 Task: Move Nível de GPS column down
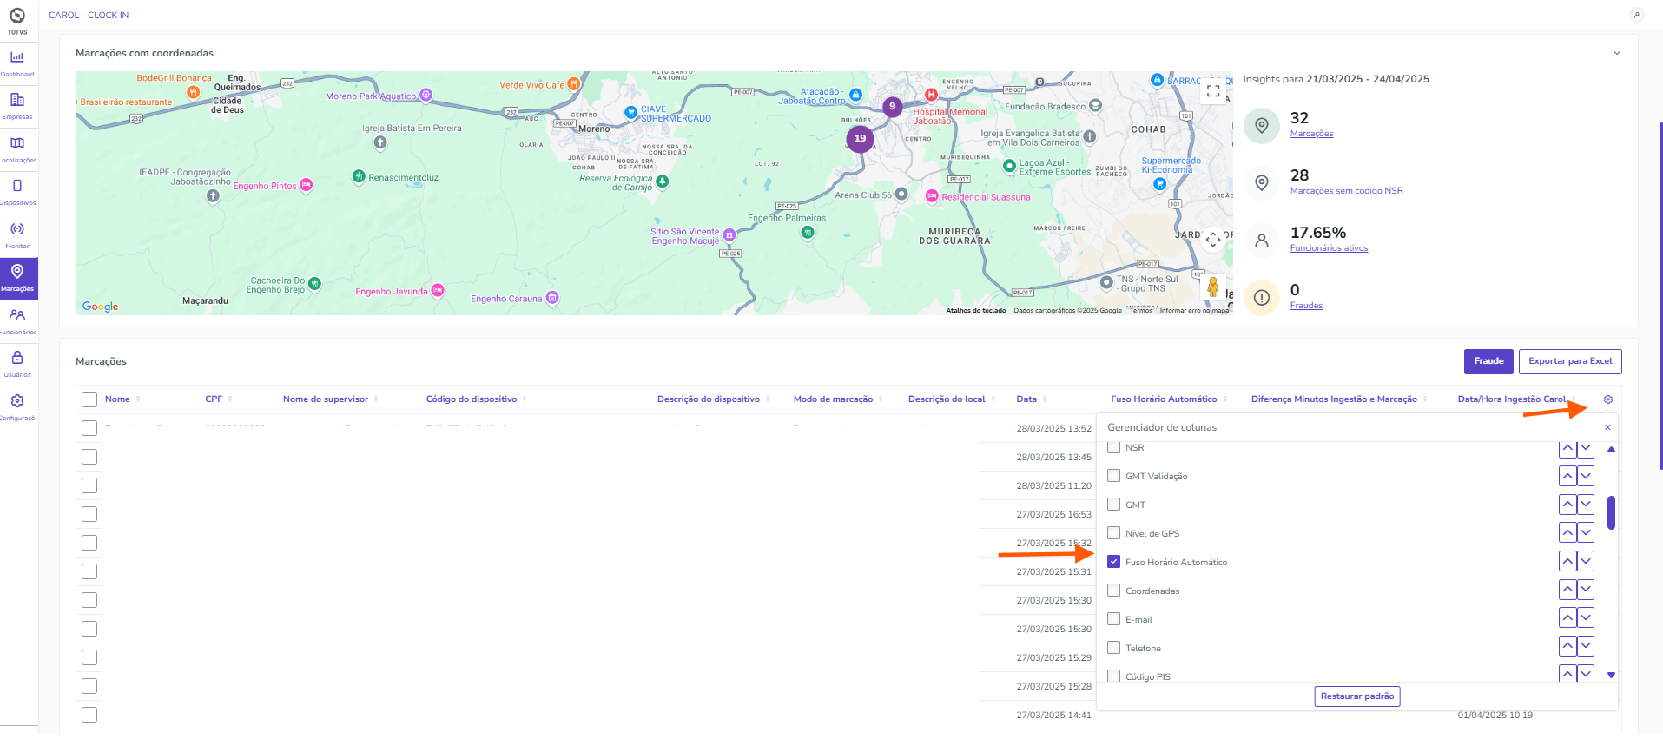point(1586,533)
